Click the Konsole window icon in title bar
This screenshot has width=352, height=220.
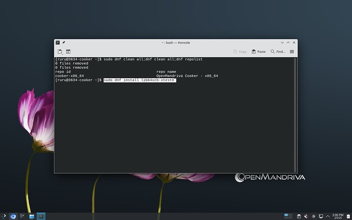point(58,42)
